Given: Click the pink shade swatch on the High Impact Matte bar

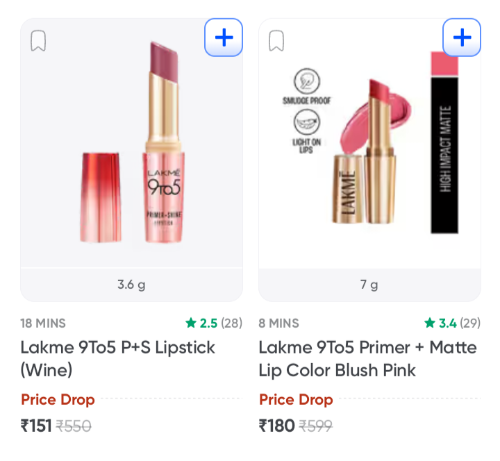Looking at the screenshot, I should (x=444, y=64).
